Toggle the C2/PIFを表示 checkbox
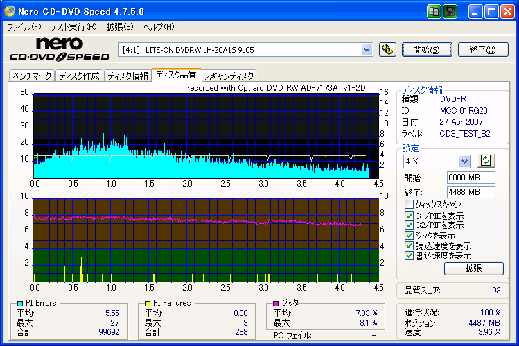The width and height of the screenshot is (519, 346). pos(409,225)
